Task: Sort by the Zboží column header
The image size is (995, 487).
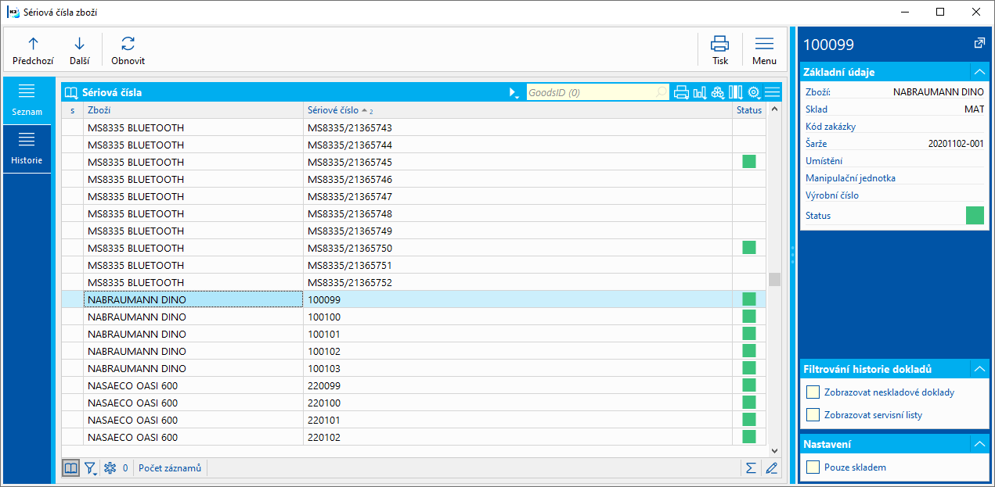Action: (193, 110)
